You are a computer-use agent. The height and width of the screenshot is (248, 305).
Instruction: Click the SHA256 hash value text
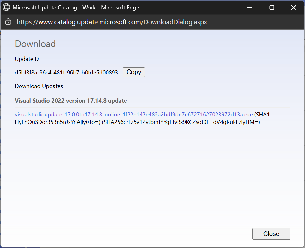click(x=192, y=122)
